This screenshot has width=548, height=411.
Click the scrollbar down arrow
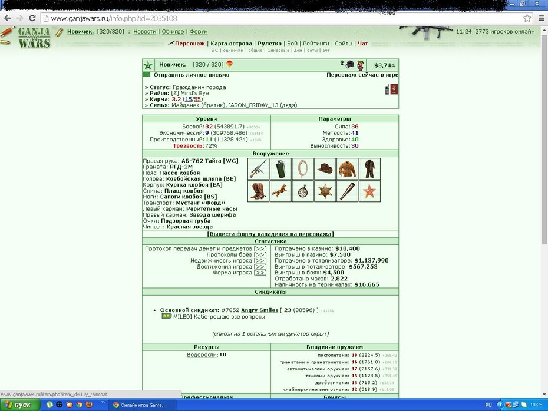pos(544,395)
